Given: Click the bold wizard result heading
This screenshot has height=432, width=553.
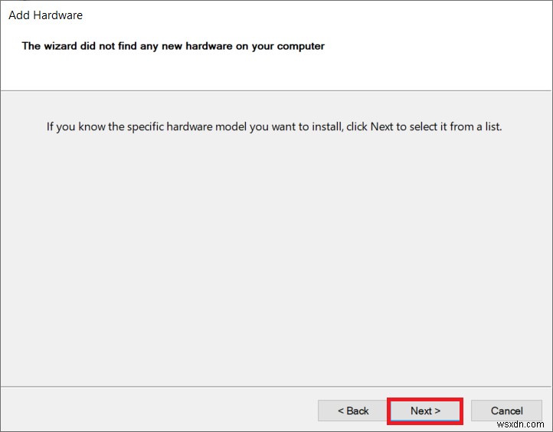Looking at the screenshot, I should point(173,46).
